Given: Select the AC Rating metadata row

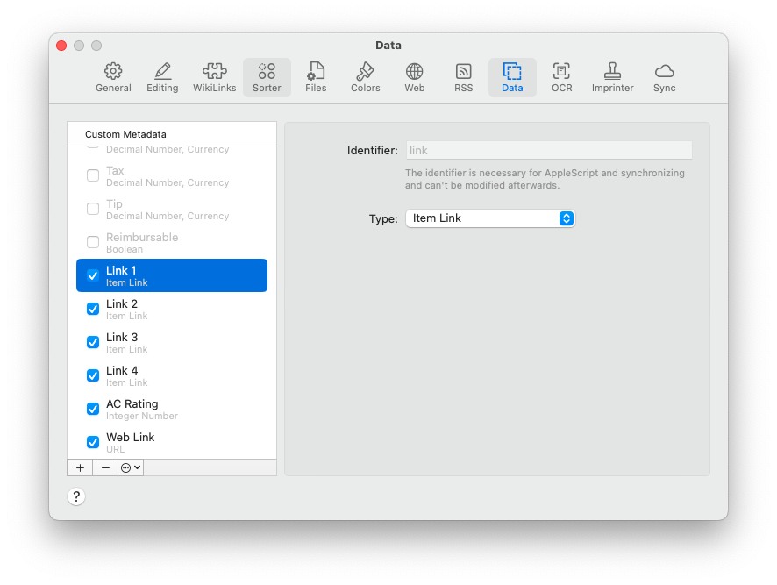Looking at the screenshot, I should point(172,409).
